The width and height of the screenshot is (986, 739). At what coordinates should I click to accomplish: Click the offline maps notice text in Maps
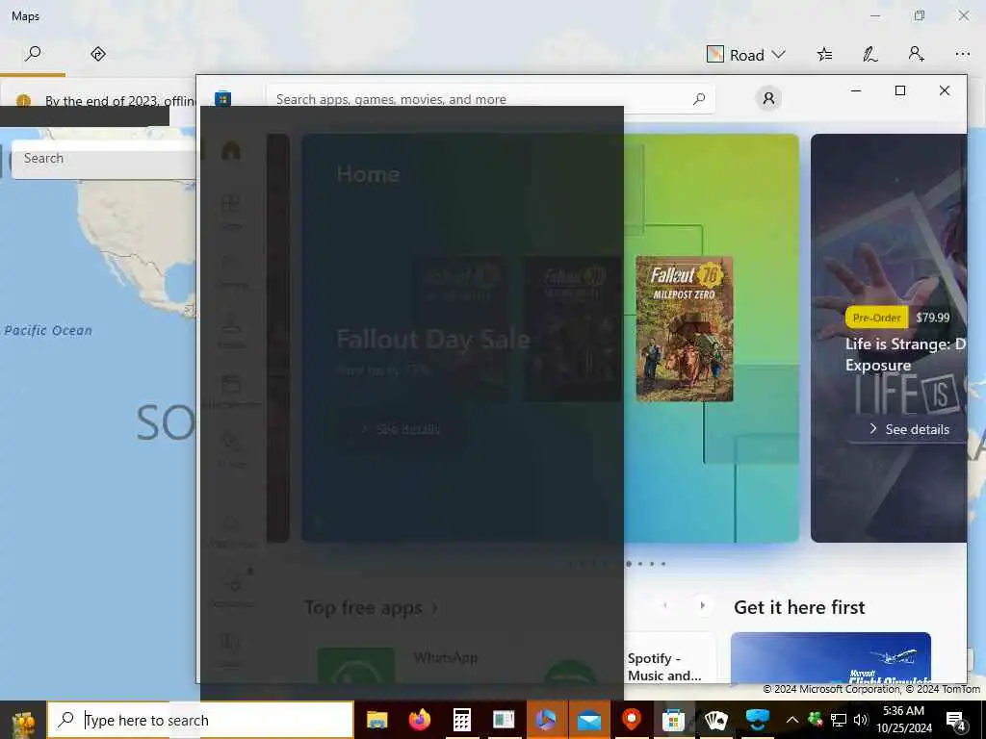[119, 100]
